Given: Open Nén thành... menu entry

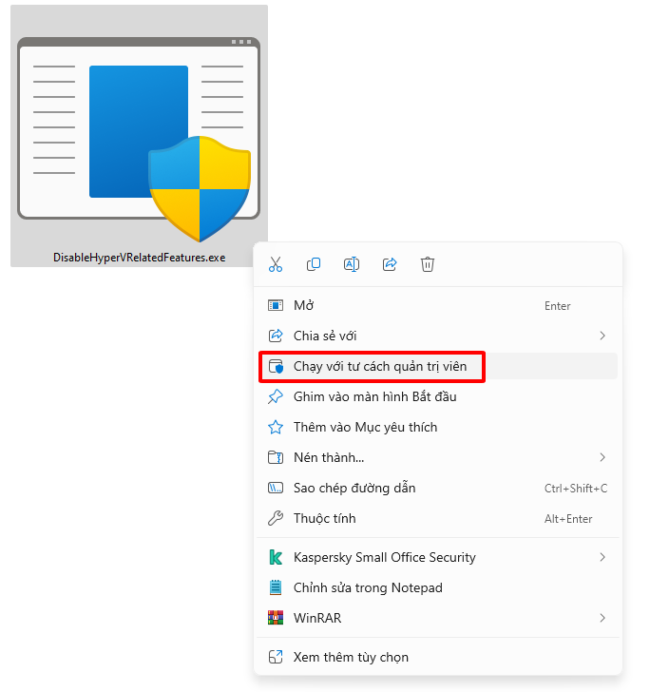Looking at the screenshot, I should [x=438, y=457].
